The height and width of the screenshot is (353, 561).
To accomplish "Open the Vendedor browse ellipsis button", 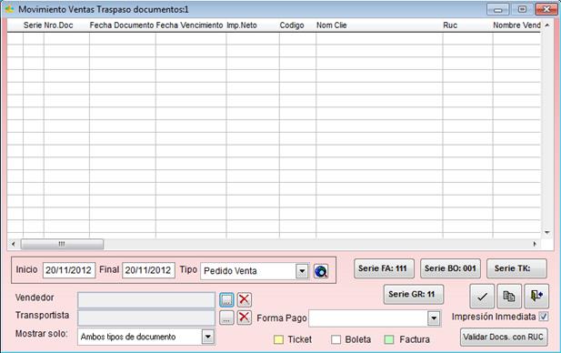I will [226, 299].
